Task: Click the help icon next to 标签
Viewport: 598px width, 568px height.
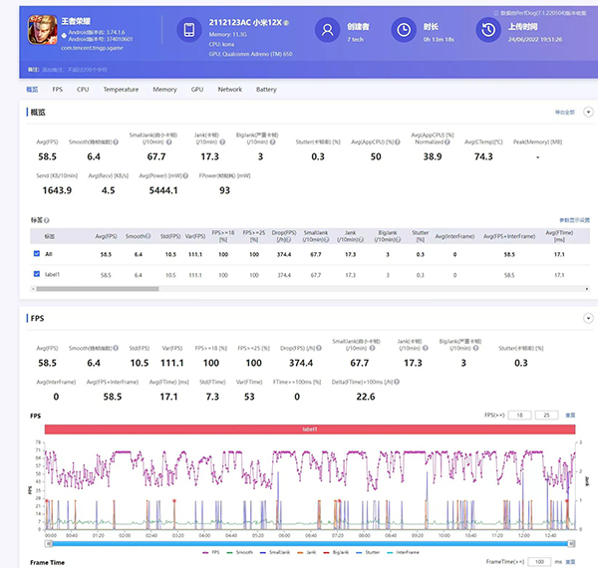Action: click(48, 219)
